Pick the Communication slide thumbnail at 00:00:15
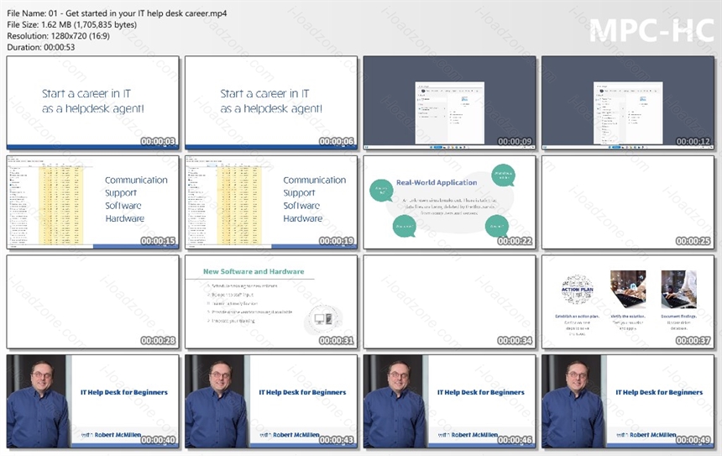 pos(92,202)
